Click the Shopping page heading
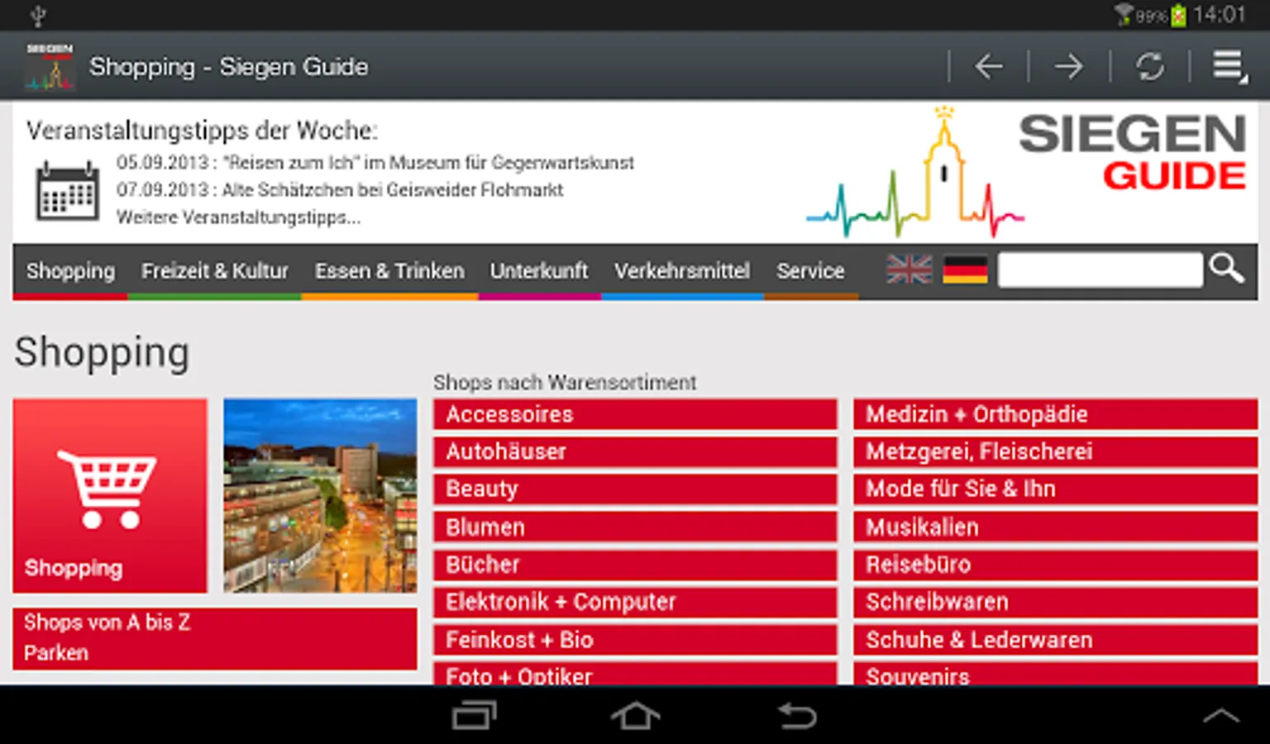Screen dimensions: 1270x744 tap(102, 353)
